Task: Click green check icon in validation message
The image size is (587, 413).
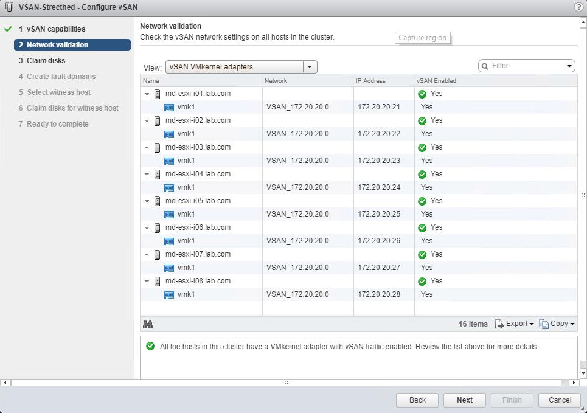Action: pyautogui.click(x=150, y=346)
